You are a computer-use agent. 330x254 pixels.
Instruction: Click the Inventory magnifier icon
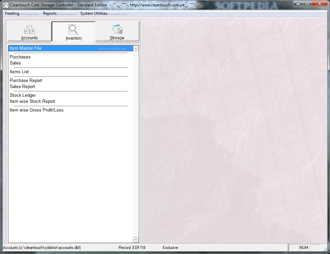[x=74, y=30]
